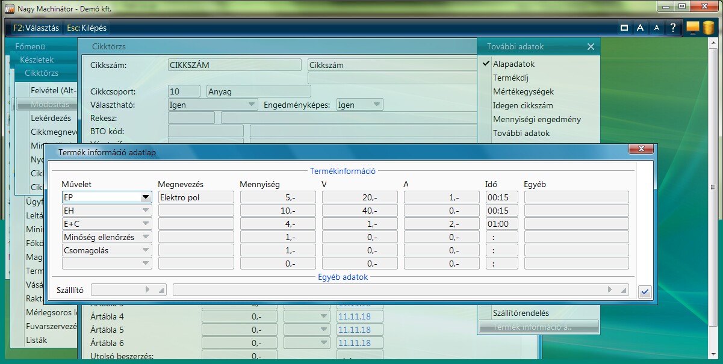
Task: Click the larger font size A icon
Action: (641, 28)
